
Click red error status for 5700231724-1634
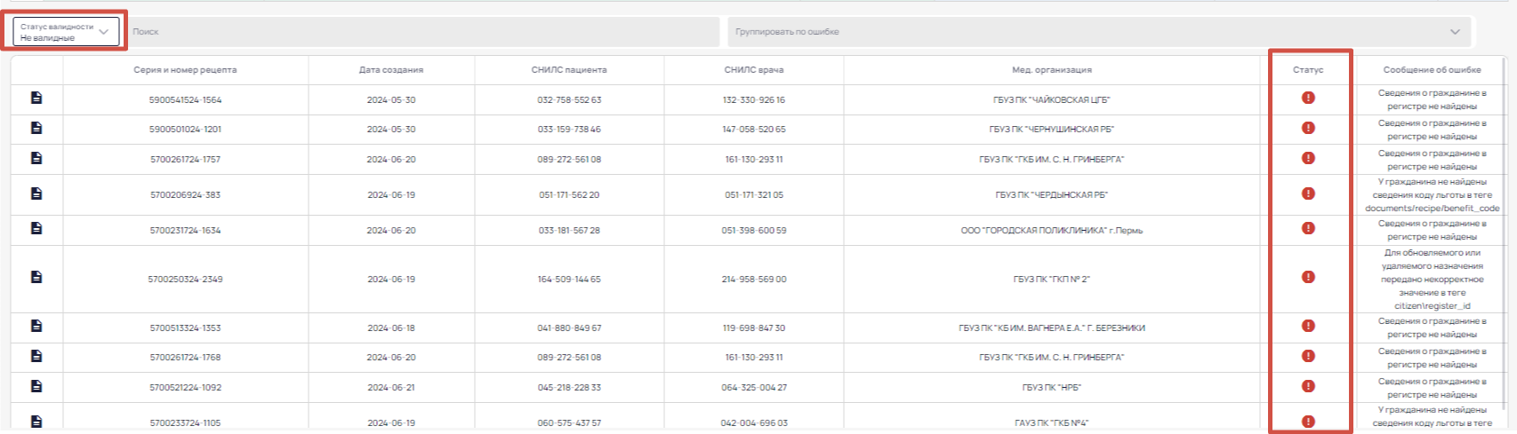click(1308, 228)
